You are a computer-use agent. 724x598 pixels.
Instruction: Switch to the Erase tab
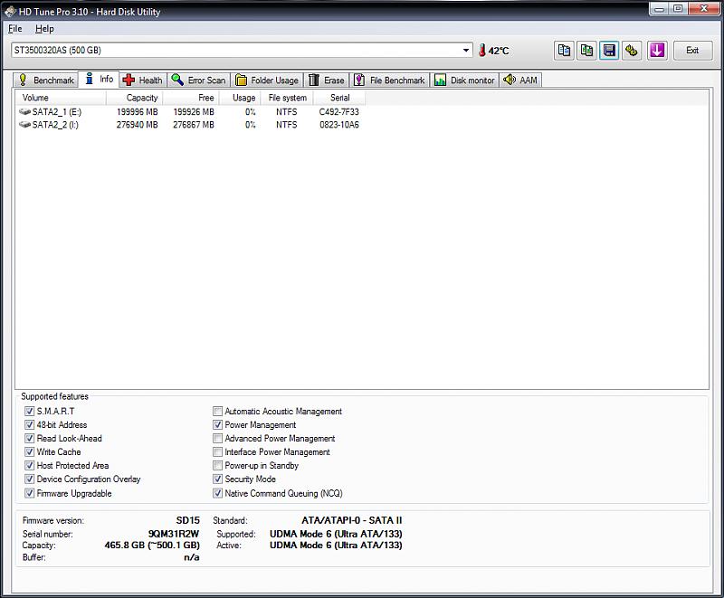327,81
